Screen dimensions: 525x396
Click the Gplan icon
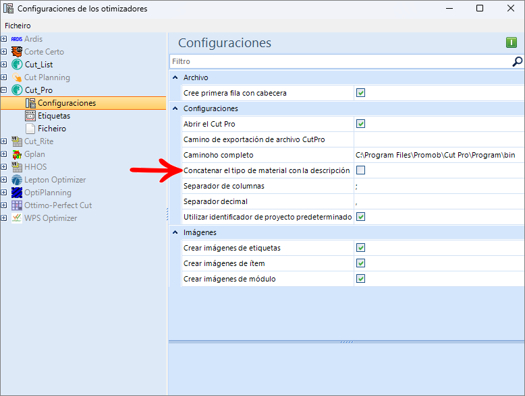17,154
